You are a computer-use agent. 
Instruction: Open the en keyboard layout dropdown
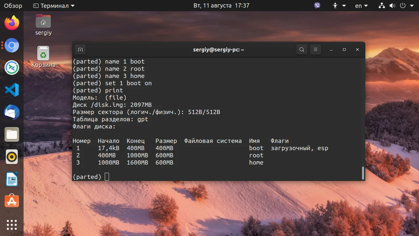point(361,6)
